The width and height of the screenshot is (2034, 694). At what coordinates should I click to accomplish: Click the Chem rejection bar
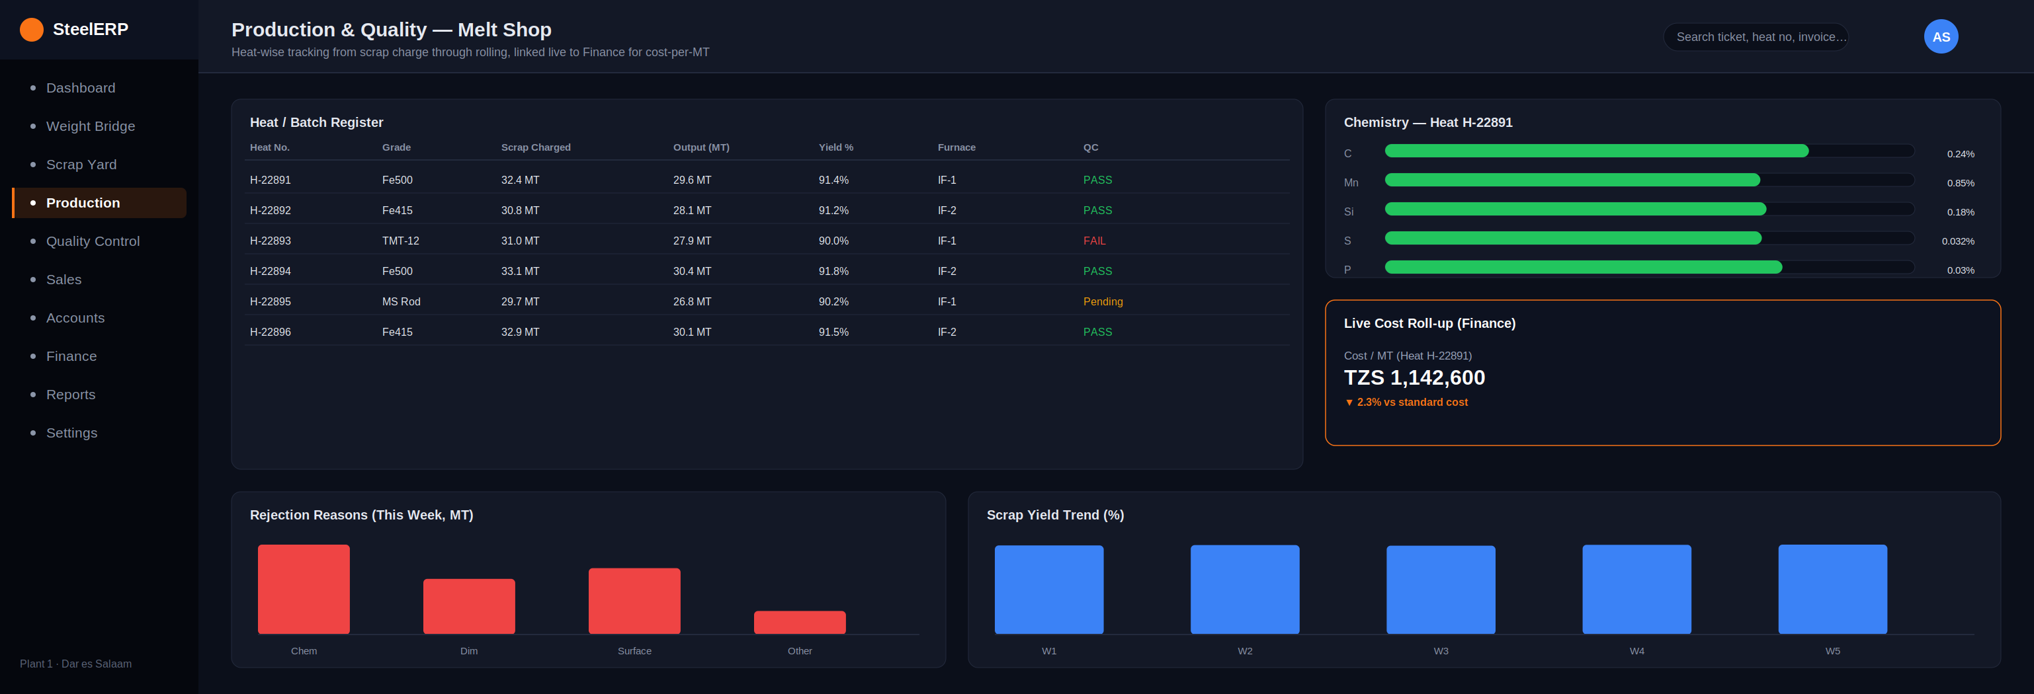coord(303,589)
